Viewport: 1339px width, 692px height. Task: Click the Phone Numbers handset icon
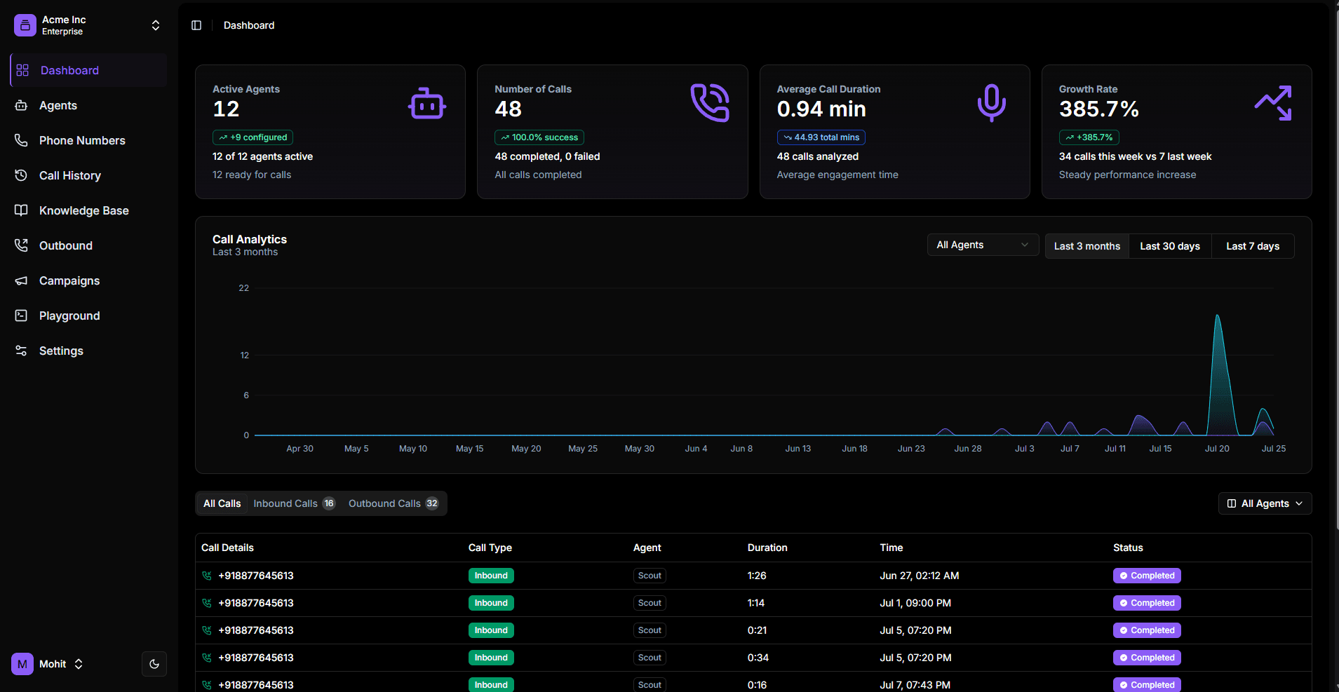click(x=22, y=140)
